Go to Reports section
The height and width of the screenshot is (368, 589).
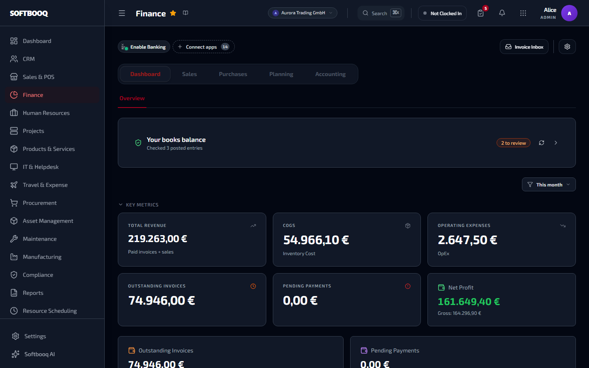(x=52, y=293)
